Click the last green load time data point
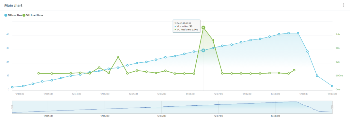 (x=294, y=70)
